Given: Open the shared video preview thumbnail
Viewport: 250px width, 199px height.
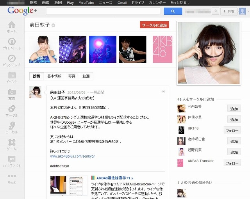Looking at the screenshot, I should tap(69, 186).
